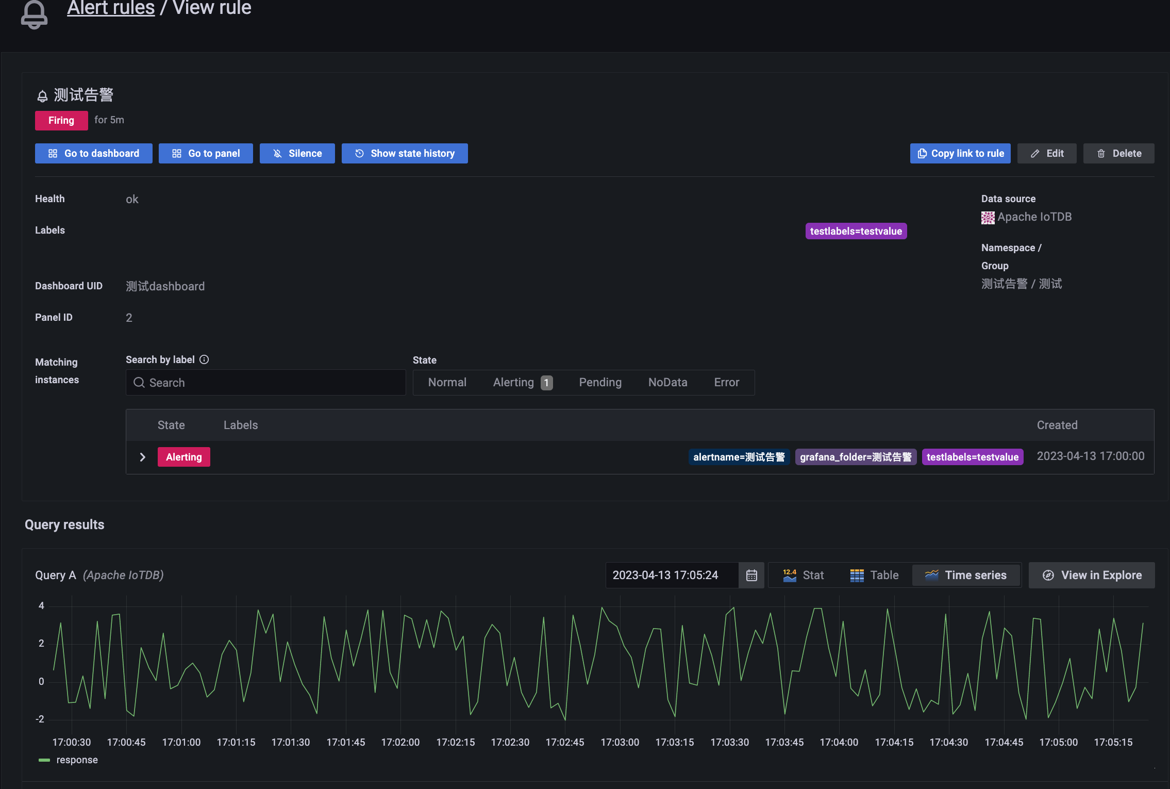Click Show state history button
1170x789 pixels.
pos(405,153)
